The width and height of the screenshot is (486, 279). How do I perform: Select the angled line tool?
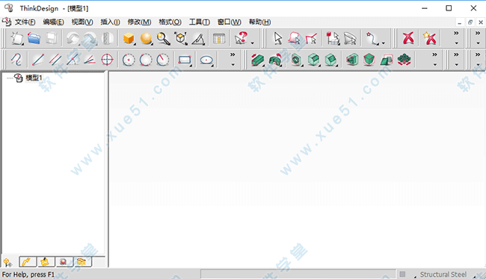pos(90,60)
